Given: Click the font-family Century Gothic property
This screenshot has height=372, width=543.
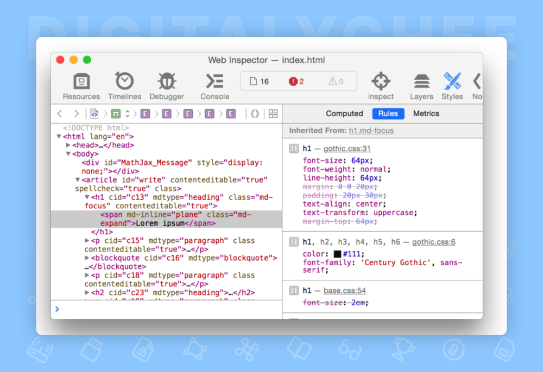Looking at the screenshot, I should pos(382,266).
